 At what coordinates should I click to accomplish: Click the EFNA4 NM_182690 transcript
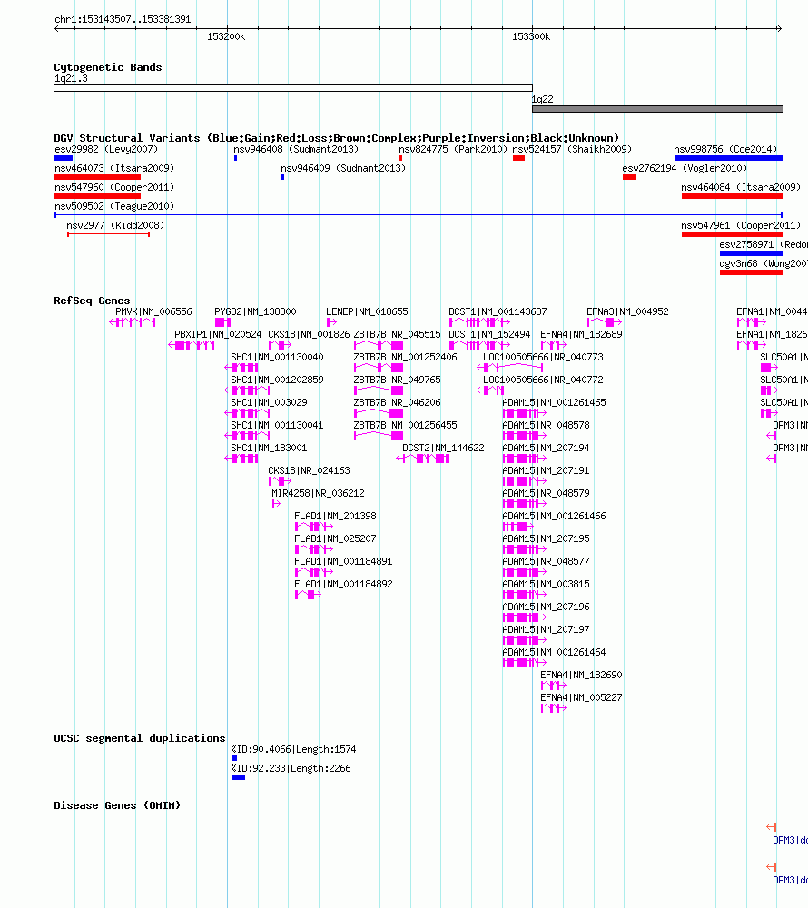553,686
